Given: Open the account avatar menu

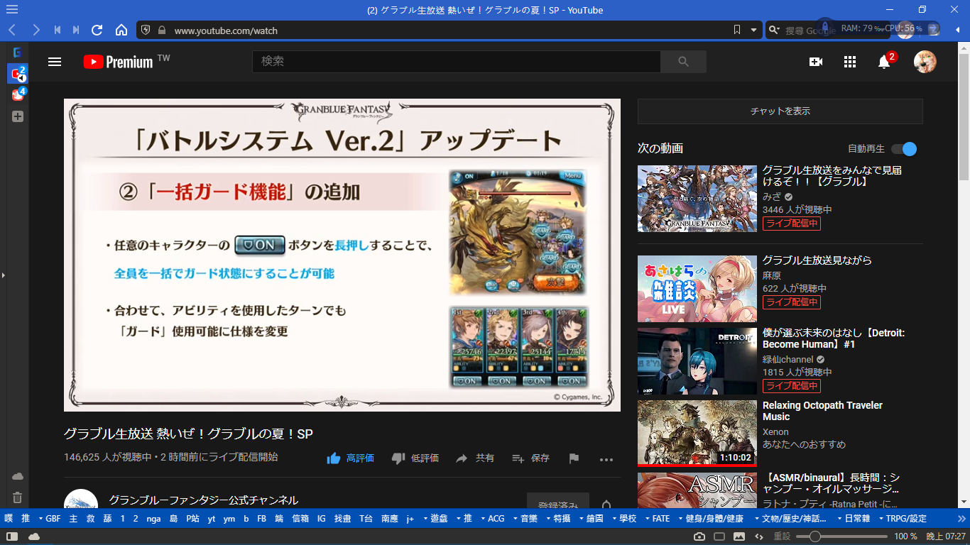Looking at the screenshot, I should [x=925, y=62].
